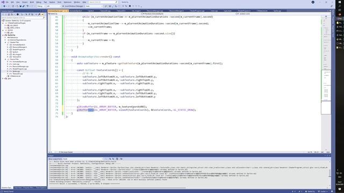Toggle bookmark icon in toolbar
The height and width of the screenshot is (193, 344).
click(130, 6)
